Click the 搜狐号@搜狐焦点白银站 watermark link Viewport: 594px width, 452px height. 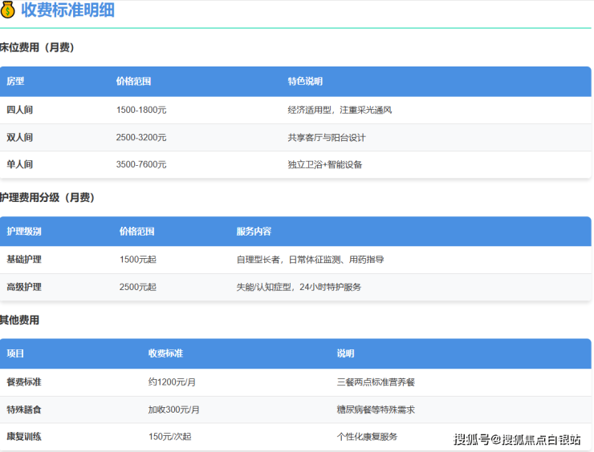(x=517, y=439)
